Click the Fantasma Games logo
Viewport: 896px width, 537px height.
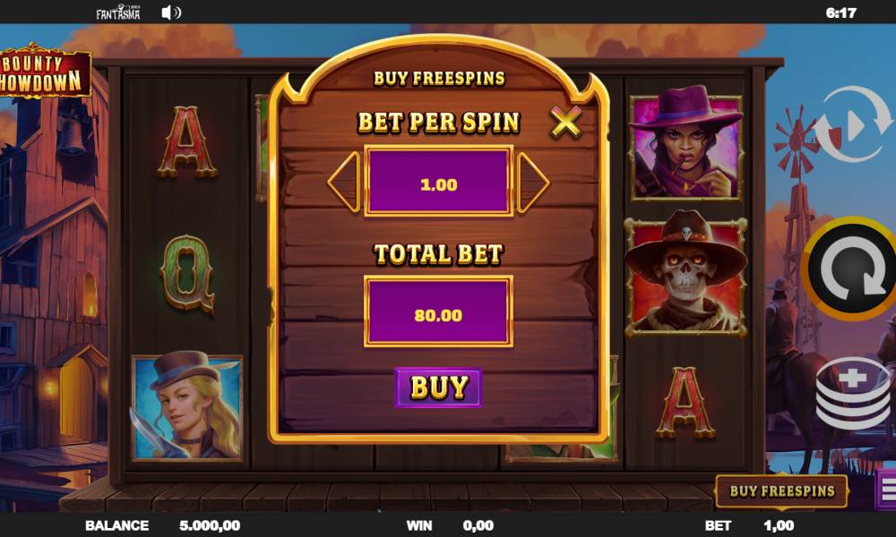pos(118,12)
